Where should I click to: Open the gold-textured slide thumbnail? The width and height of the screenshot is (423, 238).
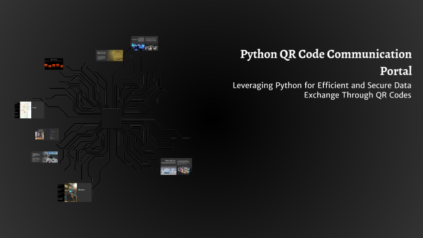[x=109, y=55]
